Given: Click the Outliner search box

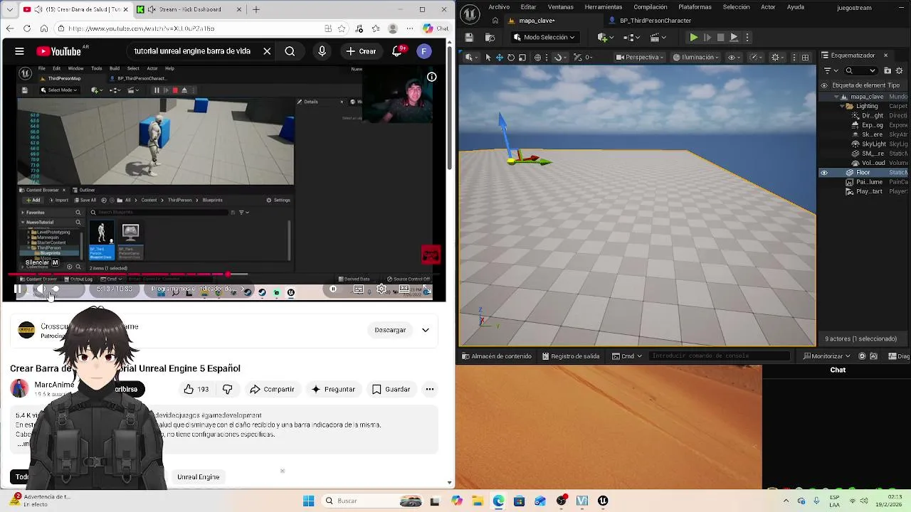Looking at the screenshot, I should point(862,70).
